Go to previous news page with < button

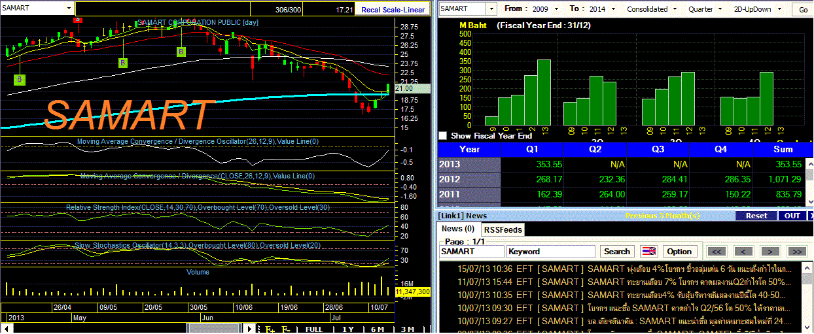[x=743, y=252]
